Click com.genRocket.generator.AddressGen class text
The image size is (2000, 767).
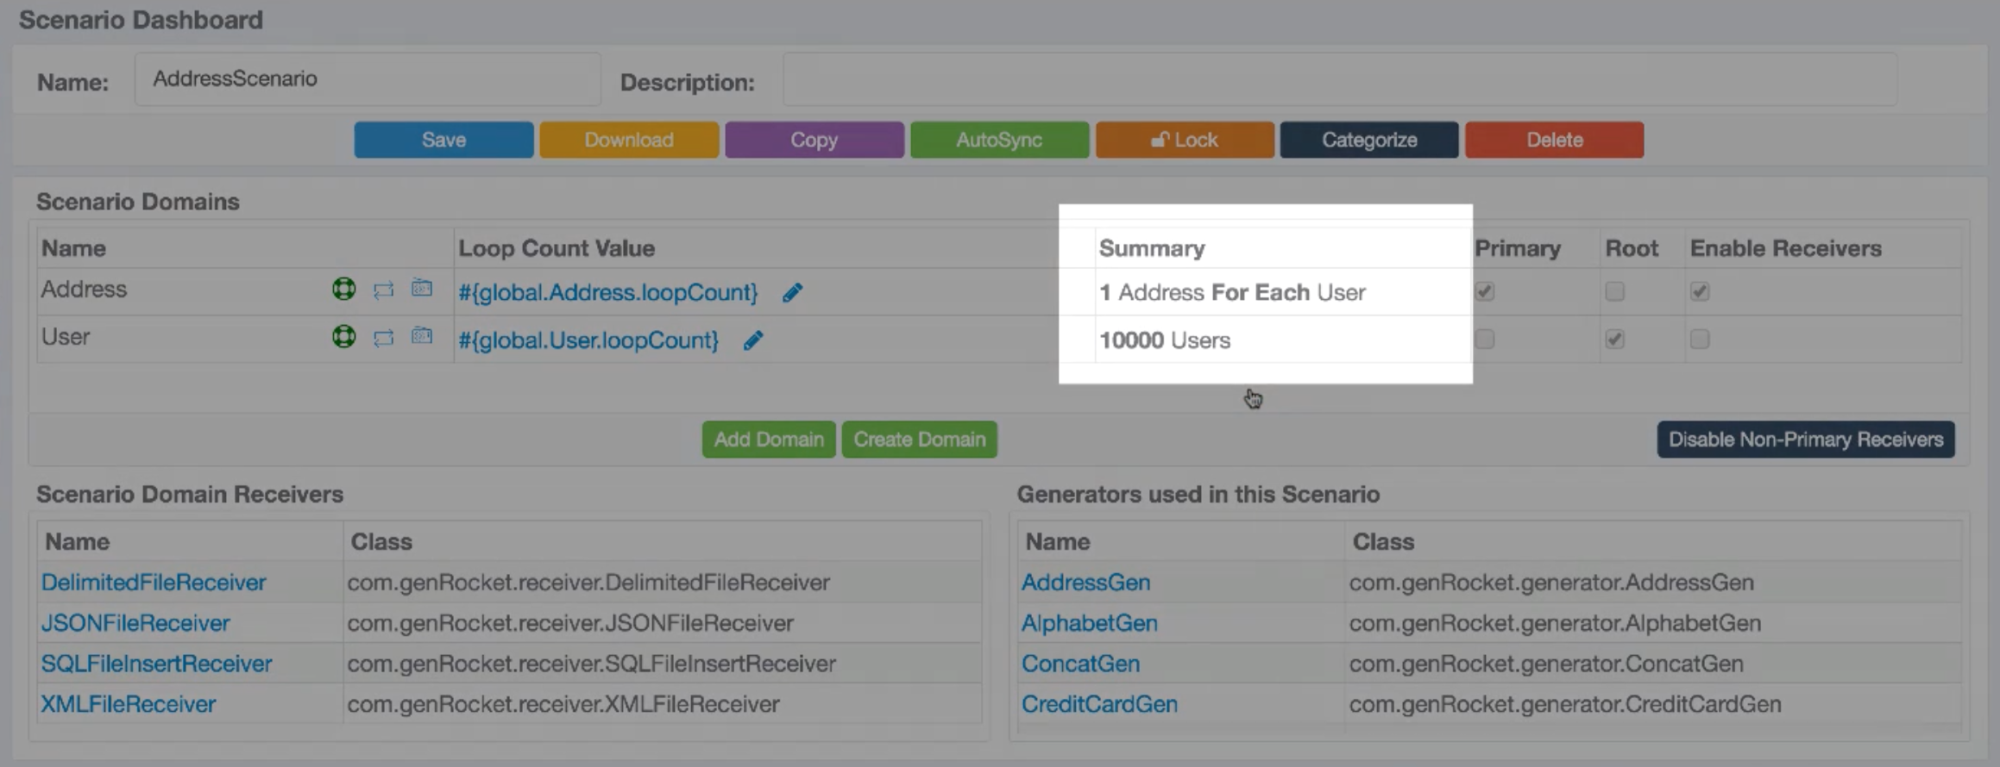point(1551,583)
